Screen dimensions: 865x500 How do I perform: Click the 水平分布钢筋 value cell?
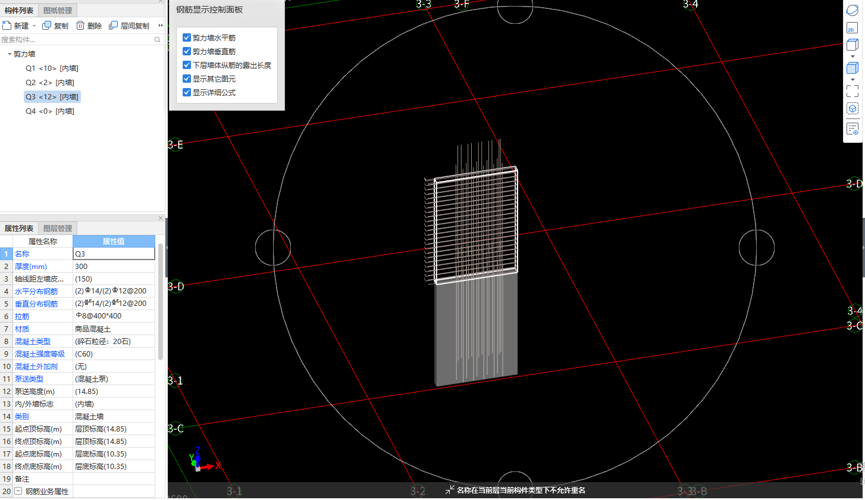click(x=114, y=291)
